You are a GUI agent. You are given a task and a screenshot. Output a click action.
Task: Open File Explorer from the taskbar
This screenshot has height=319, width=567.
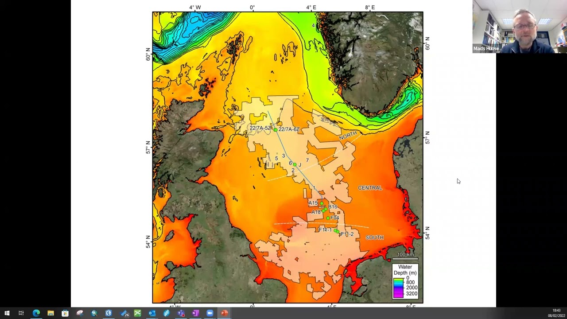(50, 313)
